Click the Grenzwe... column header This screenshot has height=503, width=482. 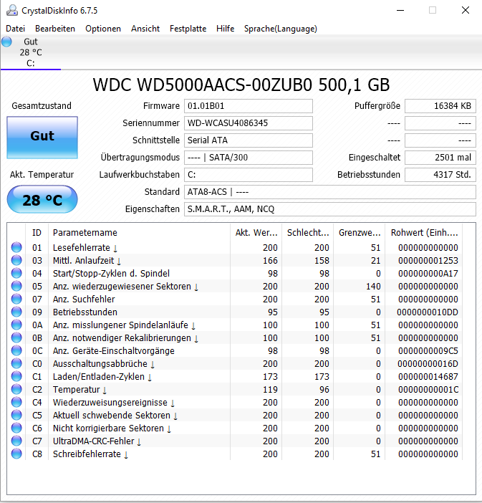pos(360,233)
